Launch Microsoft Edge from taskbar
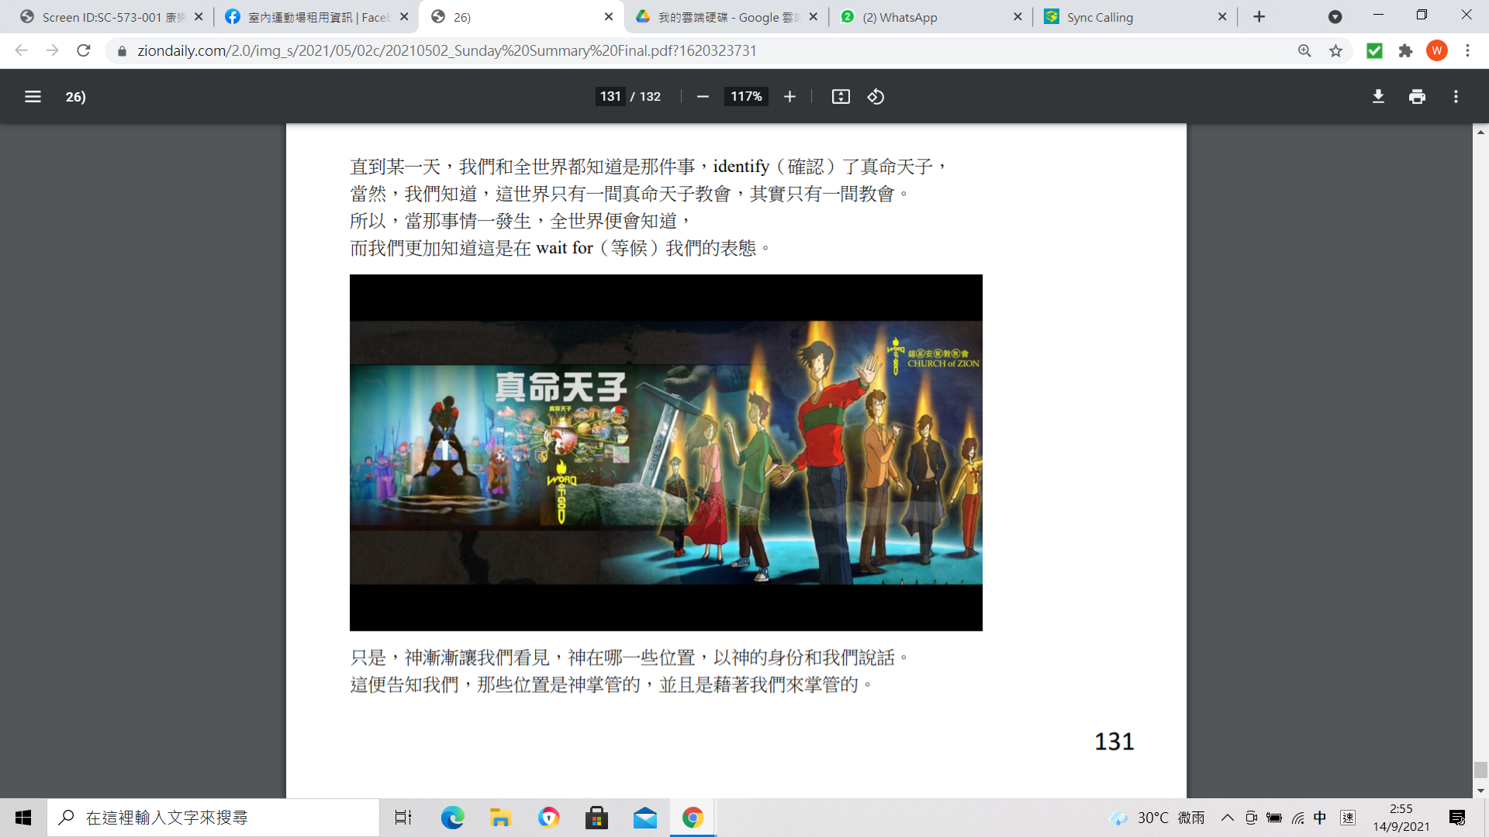1489x837 pixels. point(452,818)
